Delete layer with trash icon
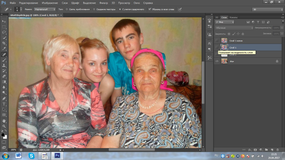The width and height of the screenshot is (285, 160). coord(277,150)
